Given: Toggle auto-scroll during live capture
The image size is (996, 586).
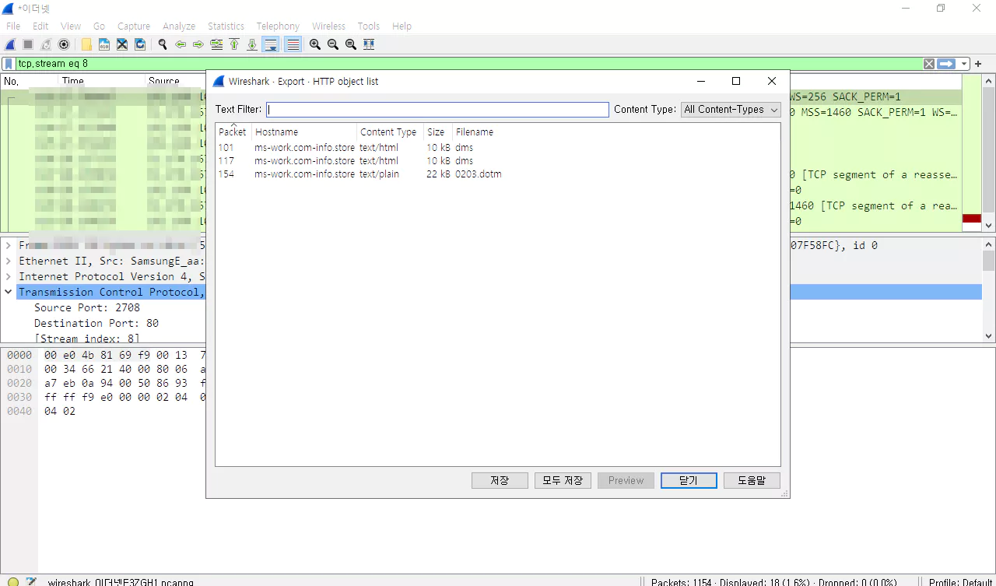Looking at the screenshot, I should coord(271,44).
